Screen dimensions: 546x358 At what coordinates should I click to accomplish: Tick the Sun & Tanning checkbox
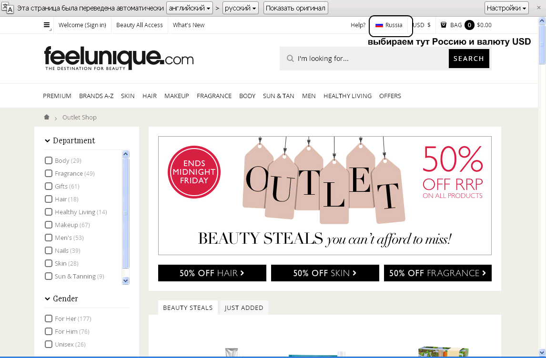(x=49, y=276)
